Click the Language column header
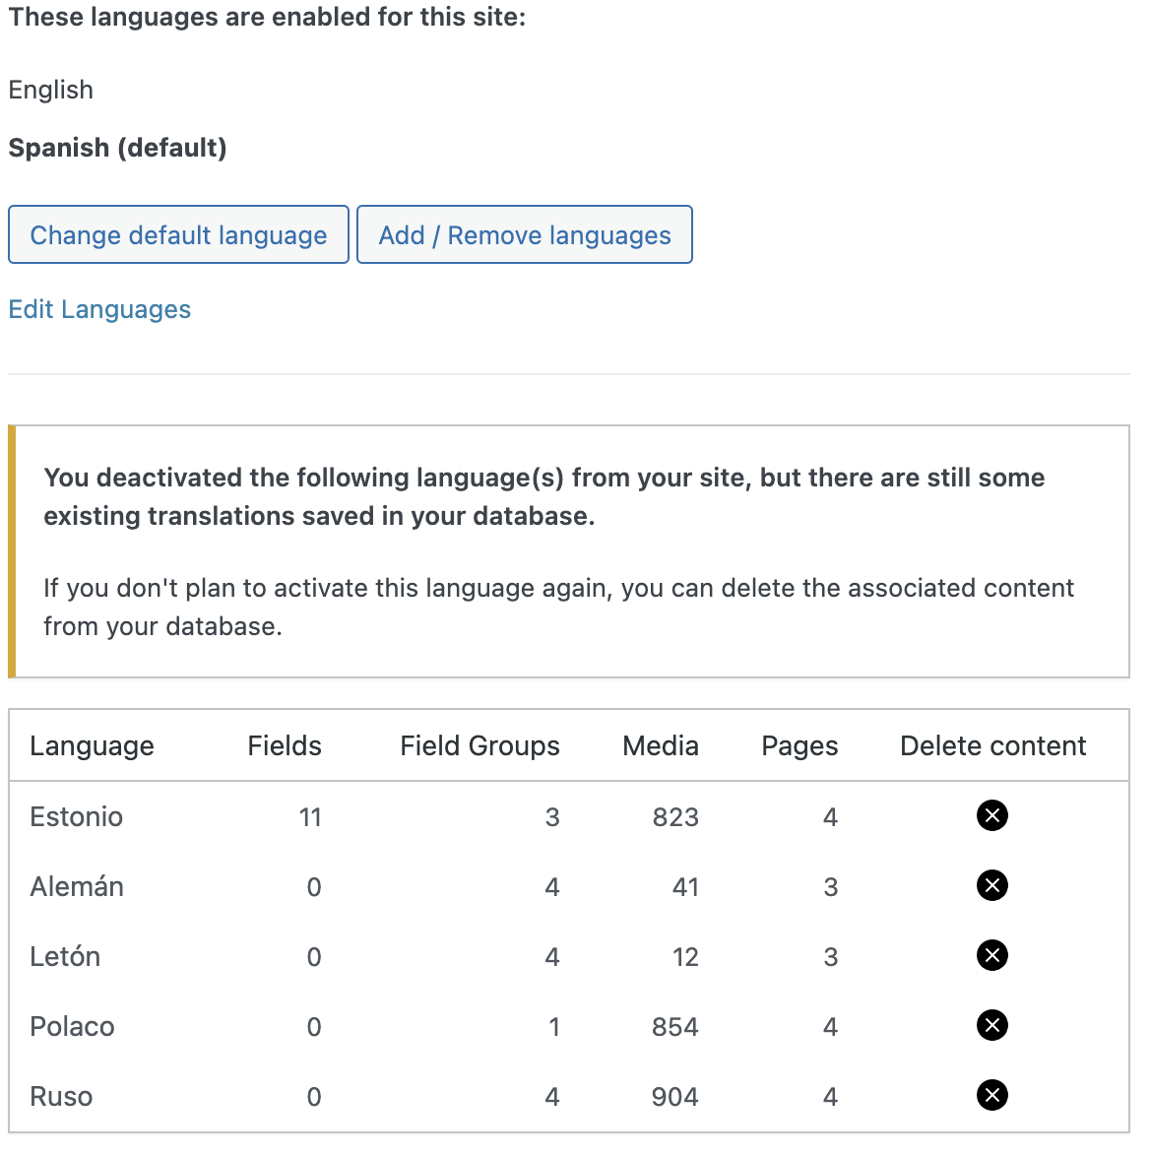1150x1156 pixels. (93, 746)
